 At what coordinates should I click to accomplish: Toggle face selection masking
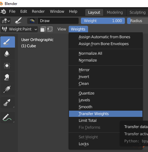coord(43,29)
